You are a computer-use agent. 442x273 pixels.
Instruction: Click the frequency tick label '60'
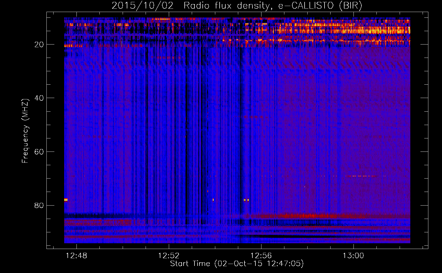click(39, 152)
